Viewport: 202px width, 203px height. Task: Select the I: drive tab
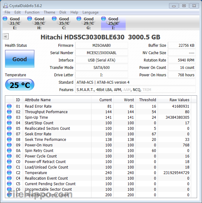click(x=113, y=23)
